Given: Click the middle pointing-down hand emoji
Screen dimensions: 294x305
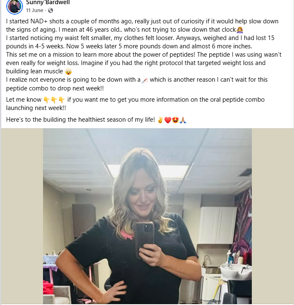Looking at the screenshot, I should tap(54, 100).
